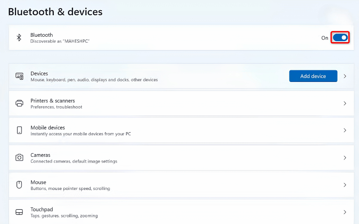Screen dimensions: 359x224
Task: Click the 'Bluetooth & devices' page heading
Action: click(x=55, y=12)
